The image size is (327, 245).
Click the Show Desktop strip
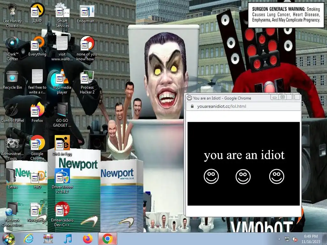325,239
